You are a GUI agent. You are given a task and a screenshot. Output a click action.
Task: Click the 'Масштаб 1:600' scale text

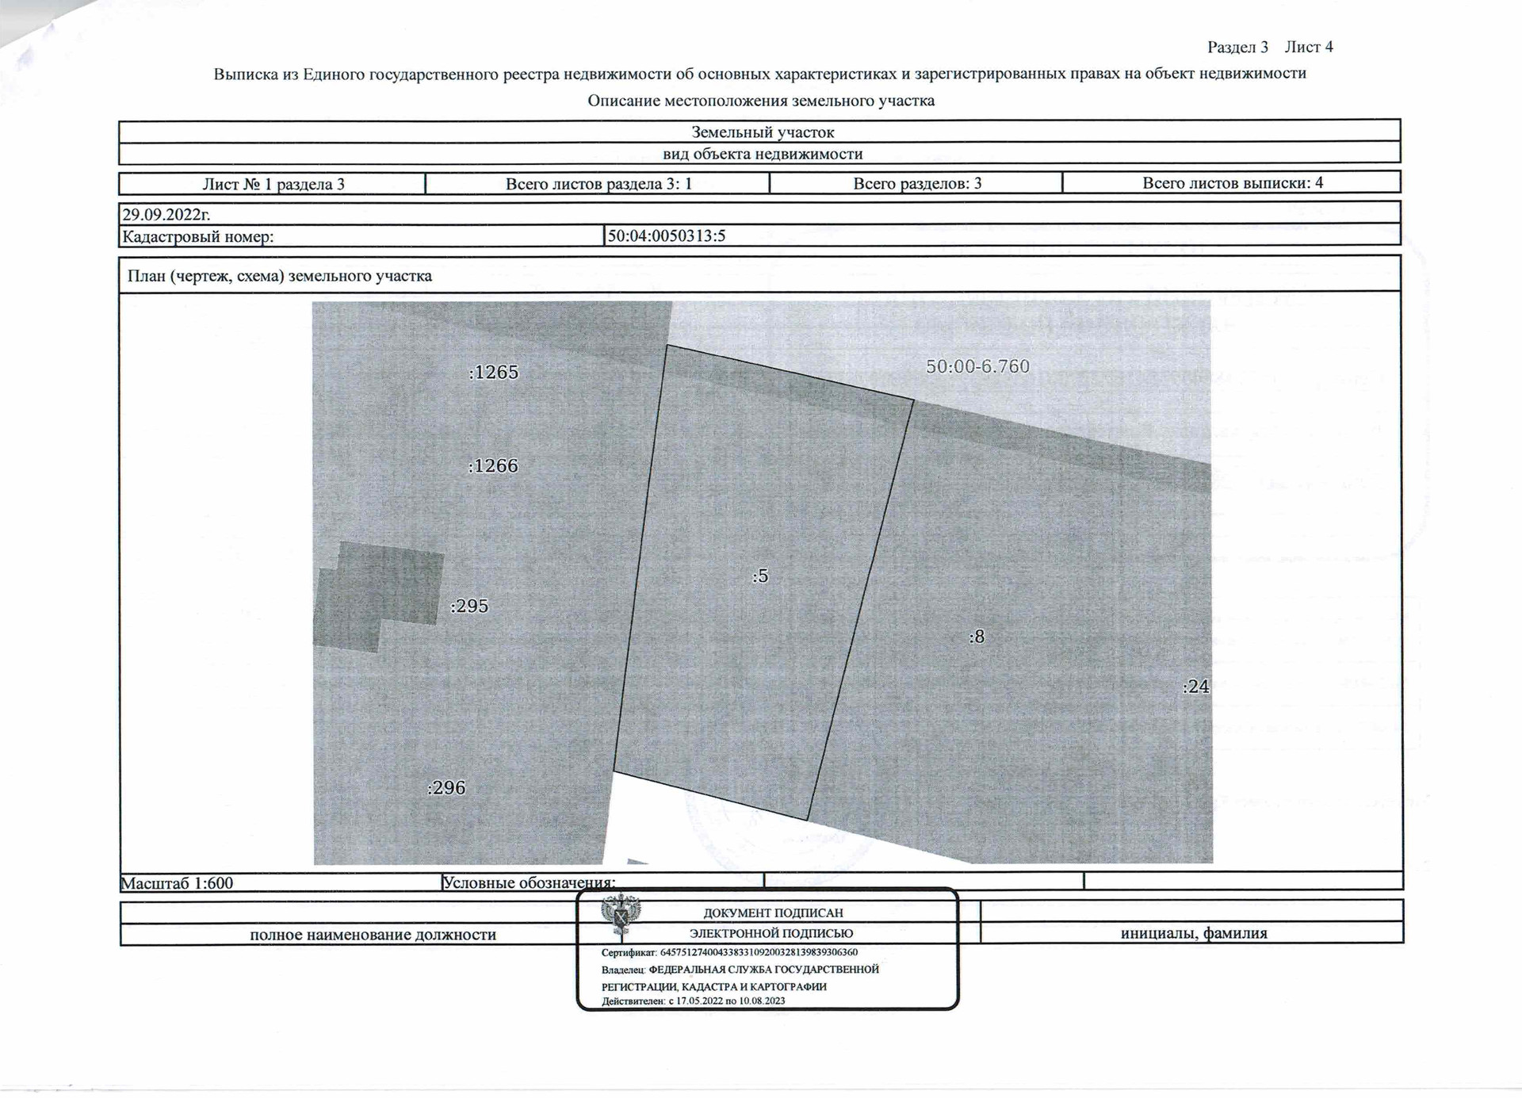(177, 882)
